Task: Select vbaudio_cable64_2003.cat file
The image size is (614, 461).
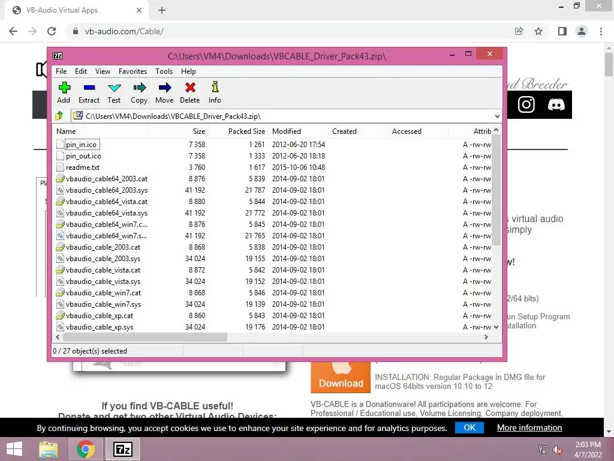Action: [107, 179]
